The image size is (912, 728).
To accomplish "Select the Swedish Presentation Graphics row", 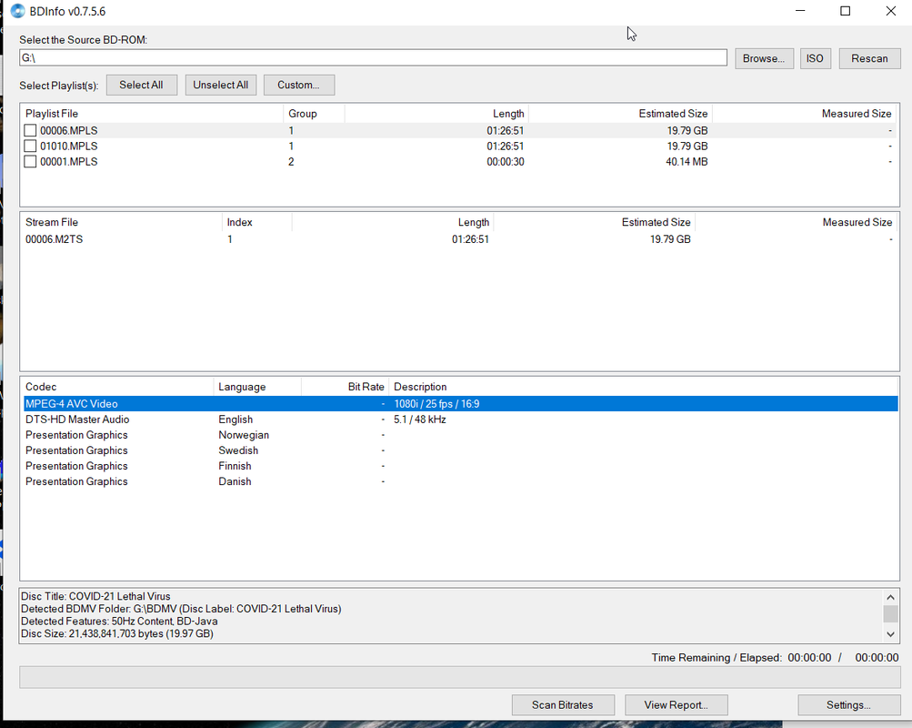I will (461, 450).
